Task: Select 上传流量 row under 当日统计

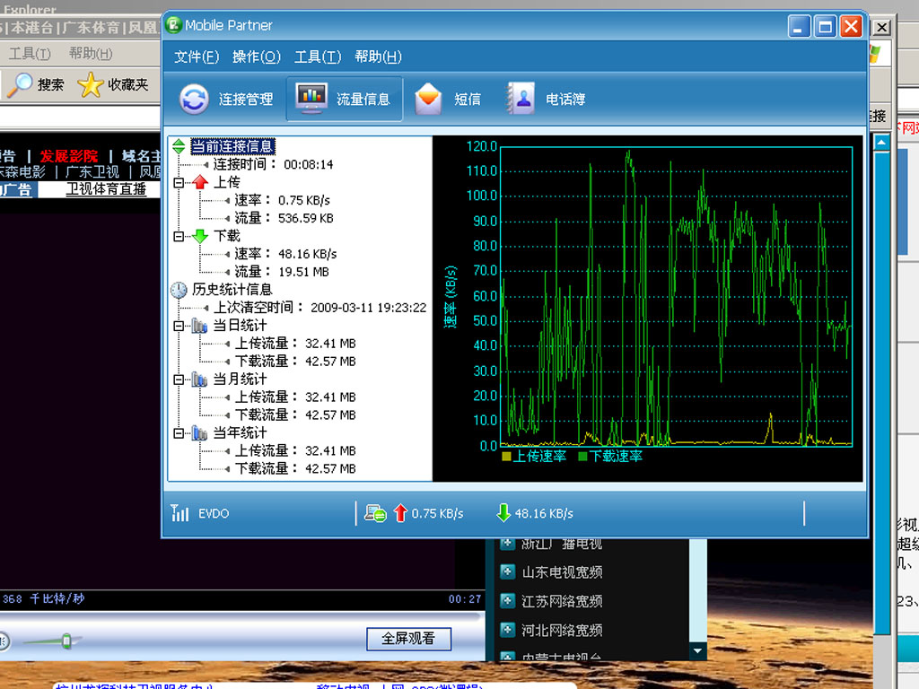Action: [x=295, y=344]
